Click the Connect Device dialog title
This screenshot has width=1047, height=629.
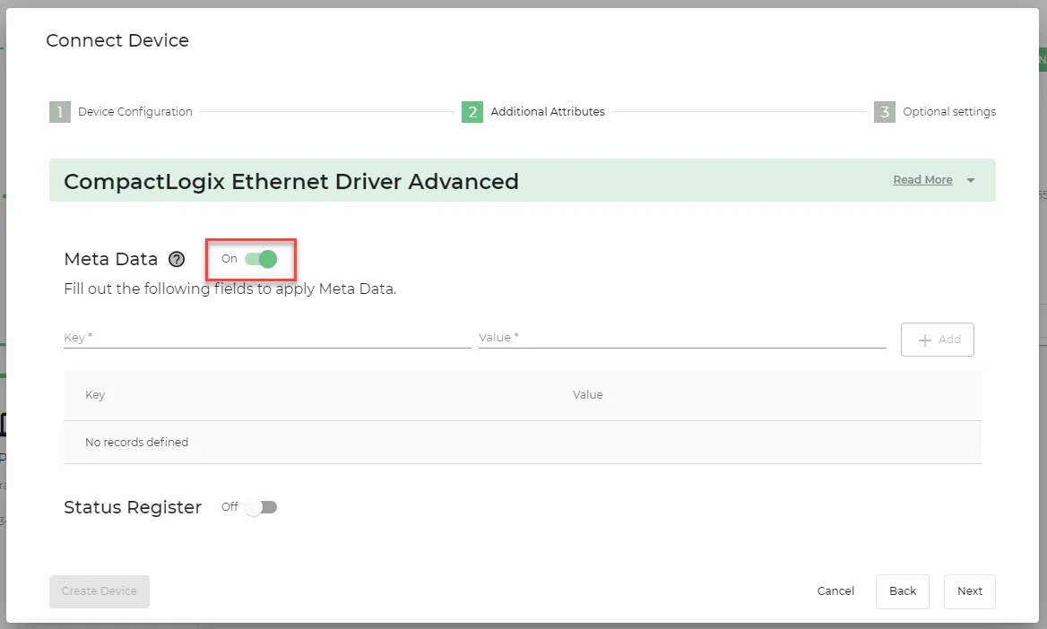point(117,40)
